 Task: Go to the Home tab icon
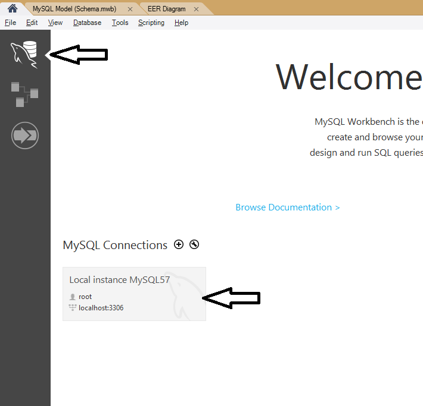click(x=12, y=8)
